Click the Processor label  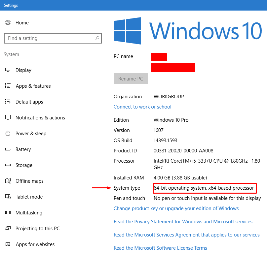pyautogui.click(x=124, y=161)
